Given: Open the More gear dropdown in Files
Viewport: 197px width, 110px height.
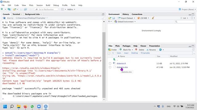Looking at the screenshot, I should pos(161,50).
